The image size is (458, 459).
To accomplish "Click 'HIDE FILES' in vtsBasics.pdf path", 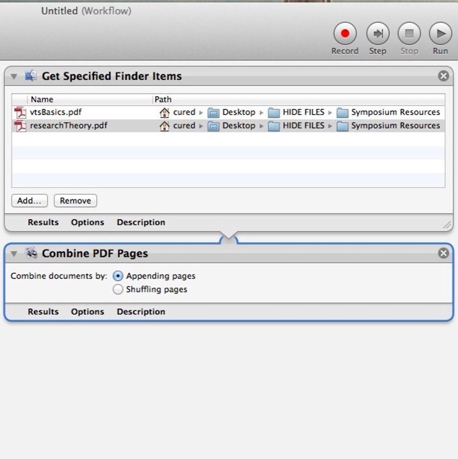I will (x=303, y=112).
